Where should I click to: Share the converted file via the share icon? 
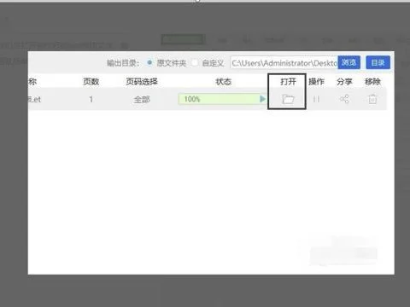point(344,99)
